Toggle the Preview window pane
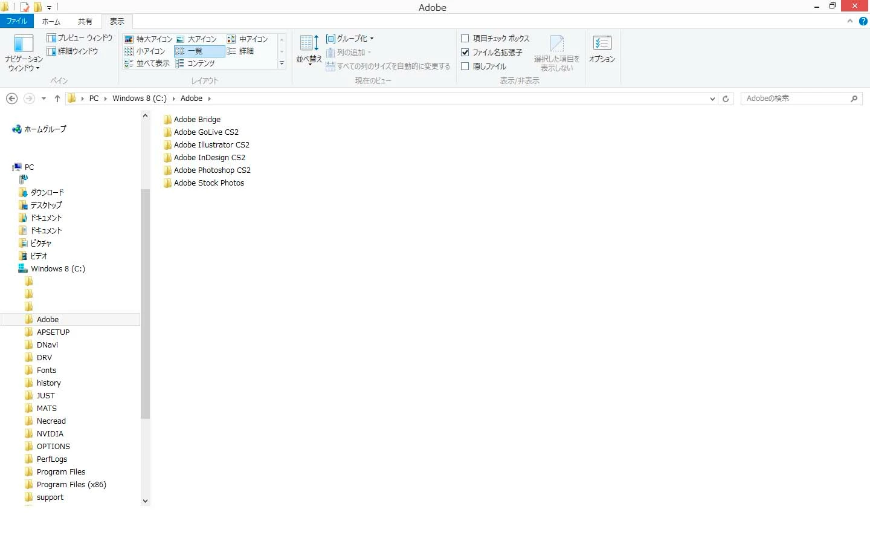The height and width of the screenshot is (544, 870). click(x=80, y=38)
